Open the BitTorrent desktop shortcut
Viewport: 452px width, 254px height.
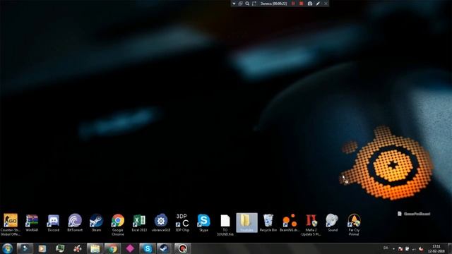pos(75,223)
